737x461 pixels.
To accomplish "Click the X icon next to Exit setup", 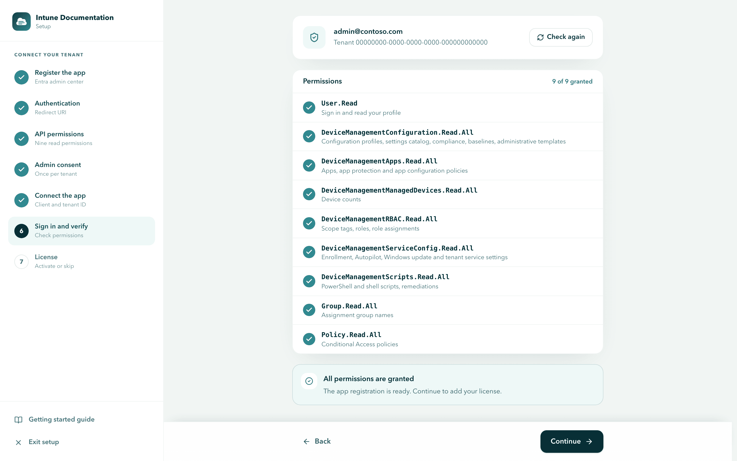I will point(18,442).
